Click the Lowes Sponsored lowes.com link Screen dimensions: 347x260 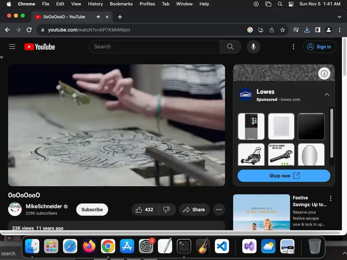click(278, 100)
